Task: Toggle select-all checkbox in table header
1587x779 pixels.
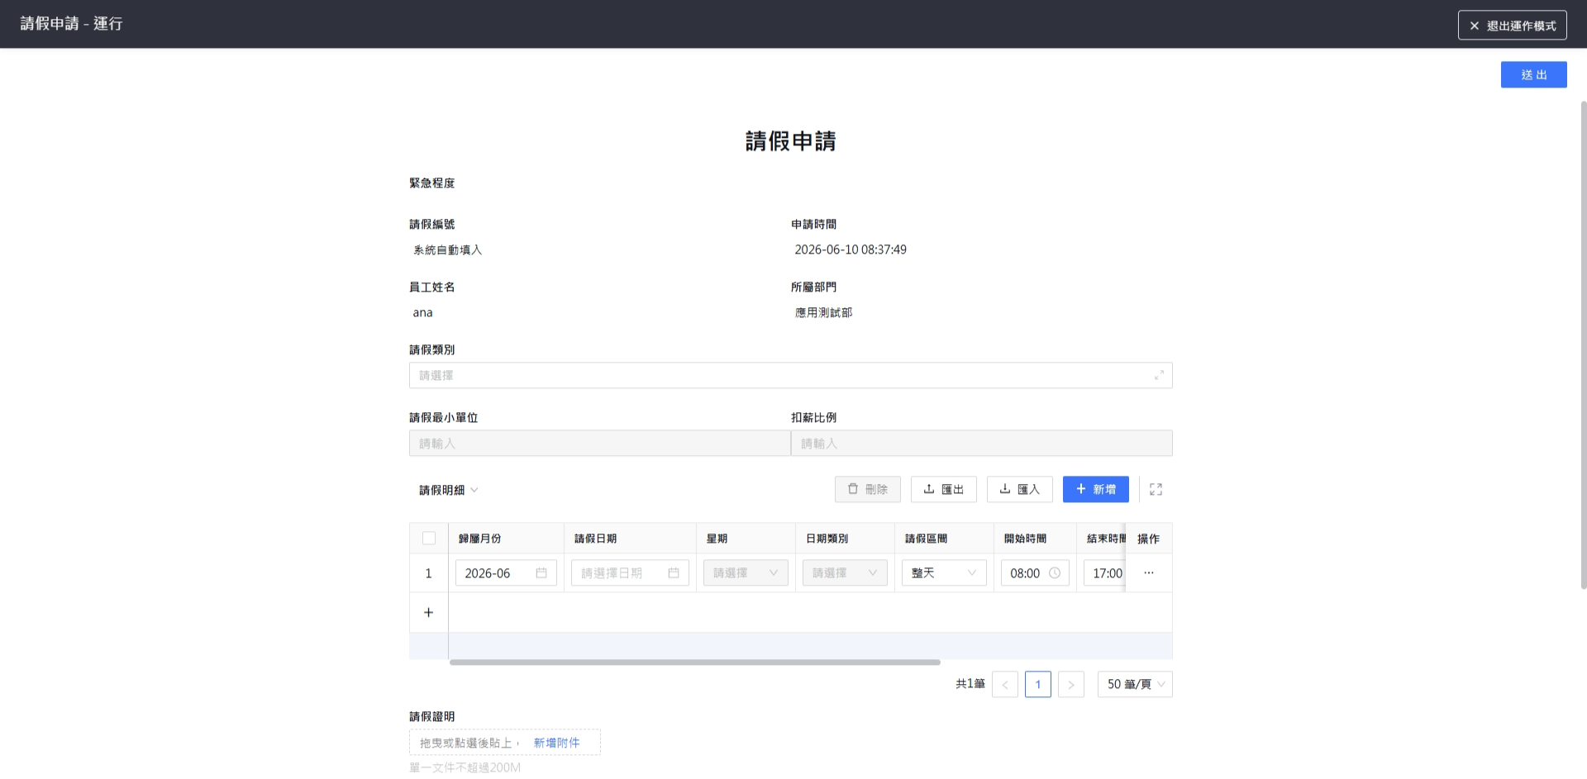Action: click(428, 539)
